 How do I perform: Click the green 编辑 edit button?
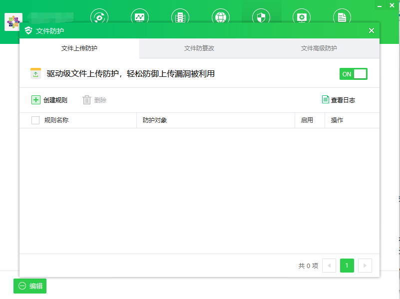pos(29,286)
